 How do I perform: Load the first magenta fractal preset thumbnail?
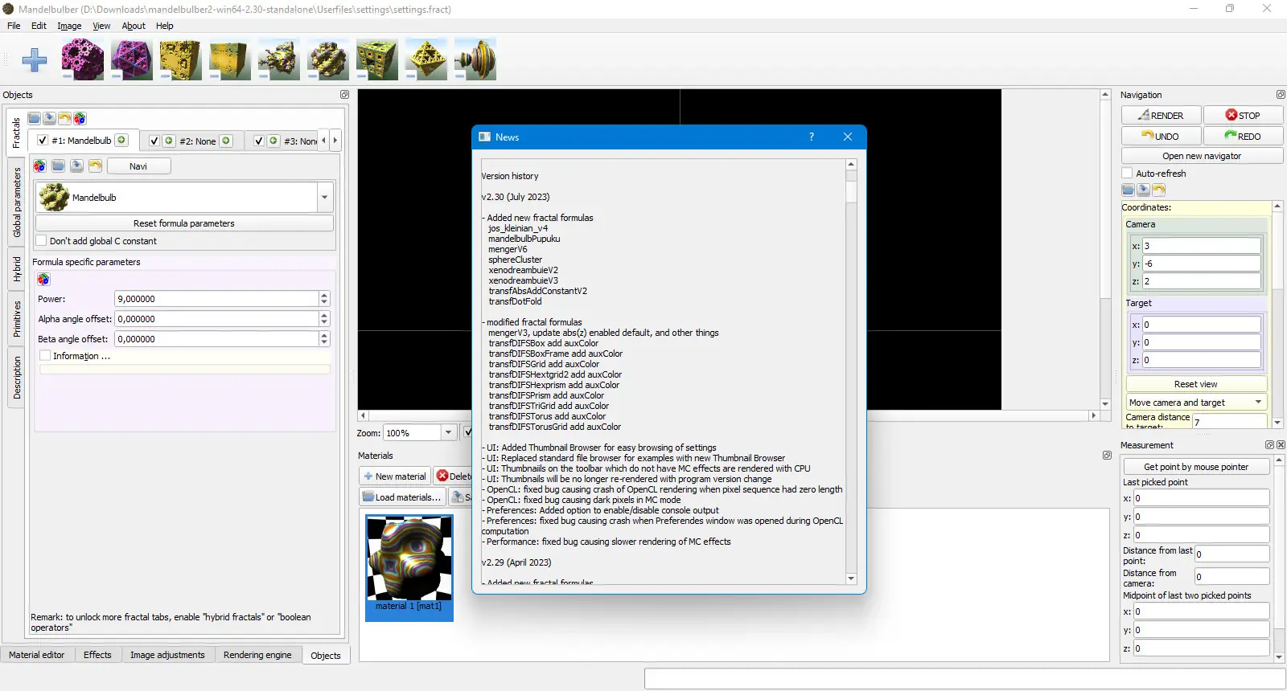[x=83, y=59]
